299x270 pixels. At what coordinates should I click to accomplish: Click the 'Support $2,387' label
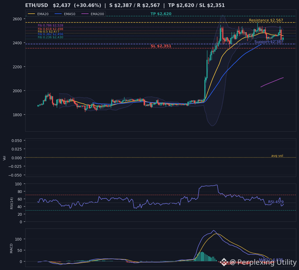pyautogui.click(x=269, y=42)
